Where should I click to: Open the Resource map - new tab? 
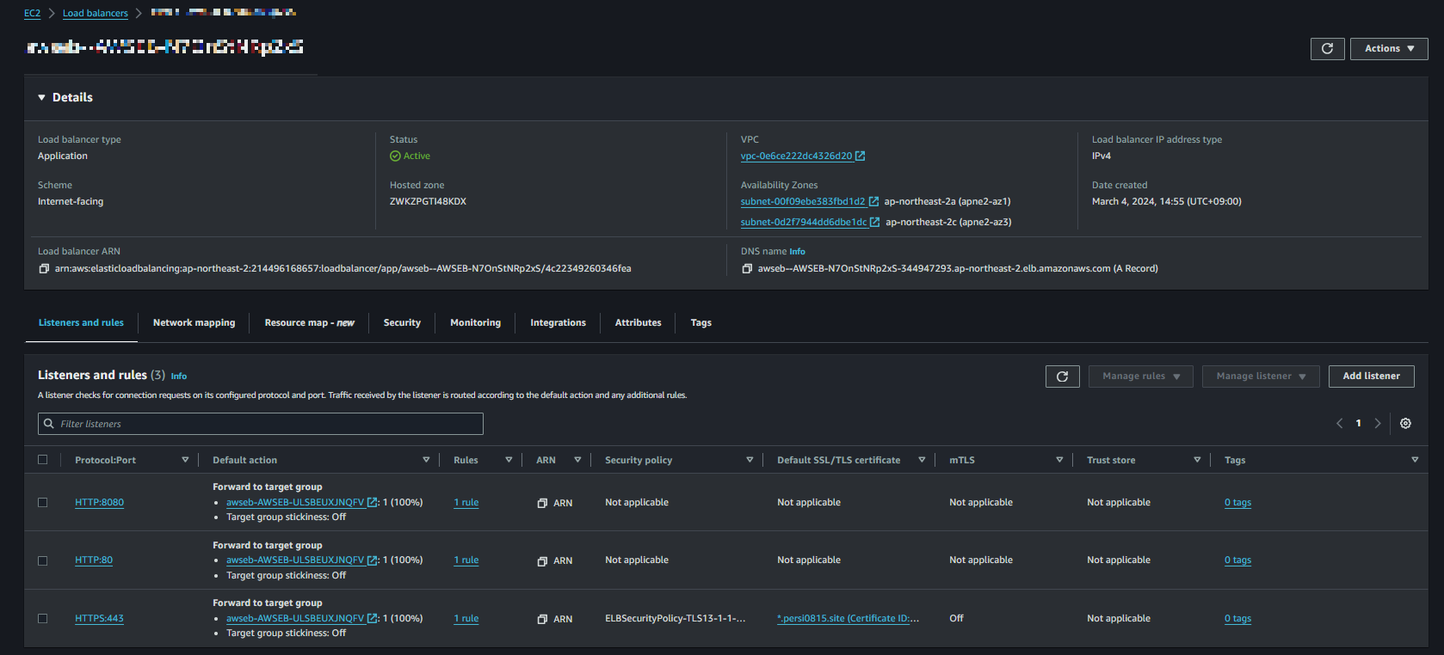[x=309, y=323]
